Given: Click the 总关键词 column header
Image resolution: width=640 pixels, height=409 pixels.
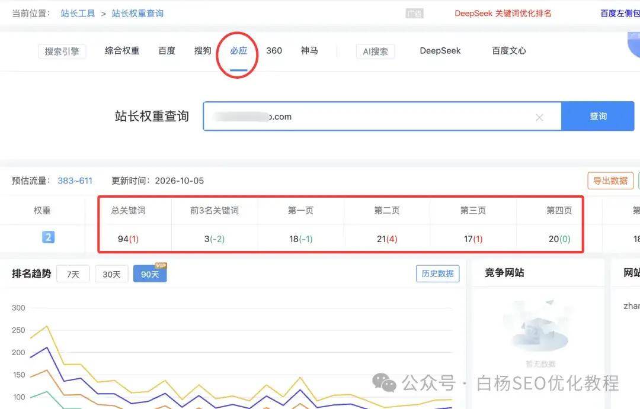Looking at the screenshot, I should pos(128,210).
